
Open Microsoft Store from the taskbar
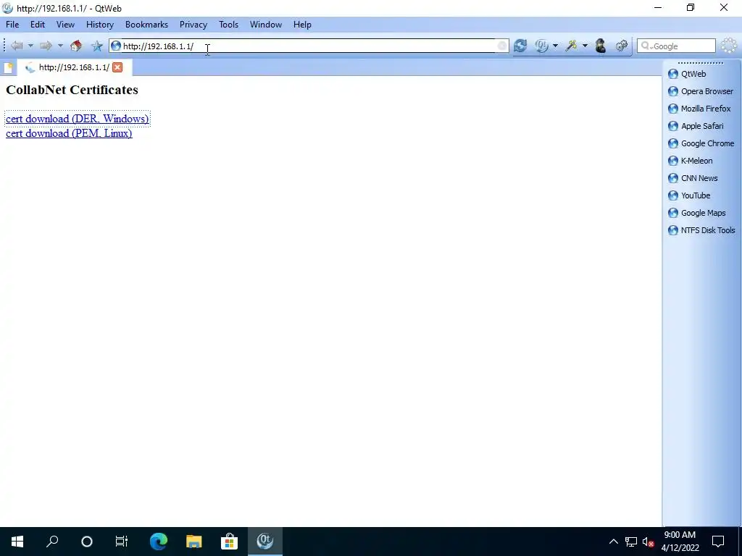pos(229,542)
